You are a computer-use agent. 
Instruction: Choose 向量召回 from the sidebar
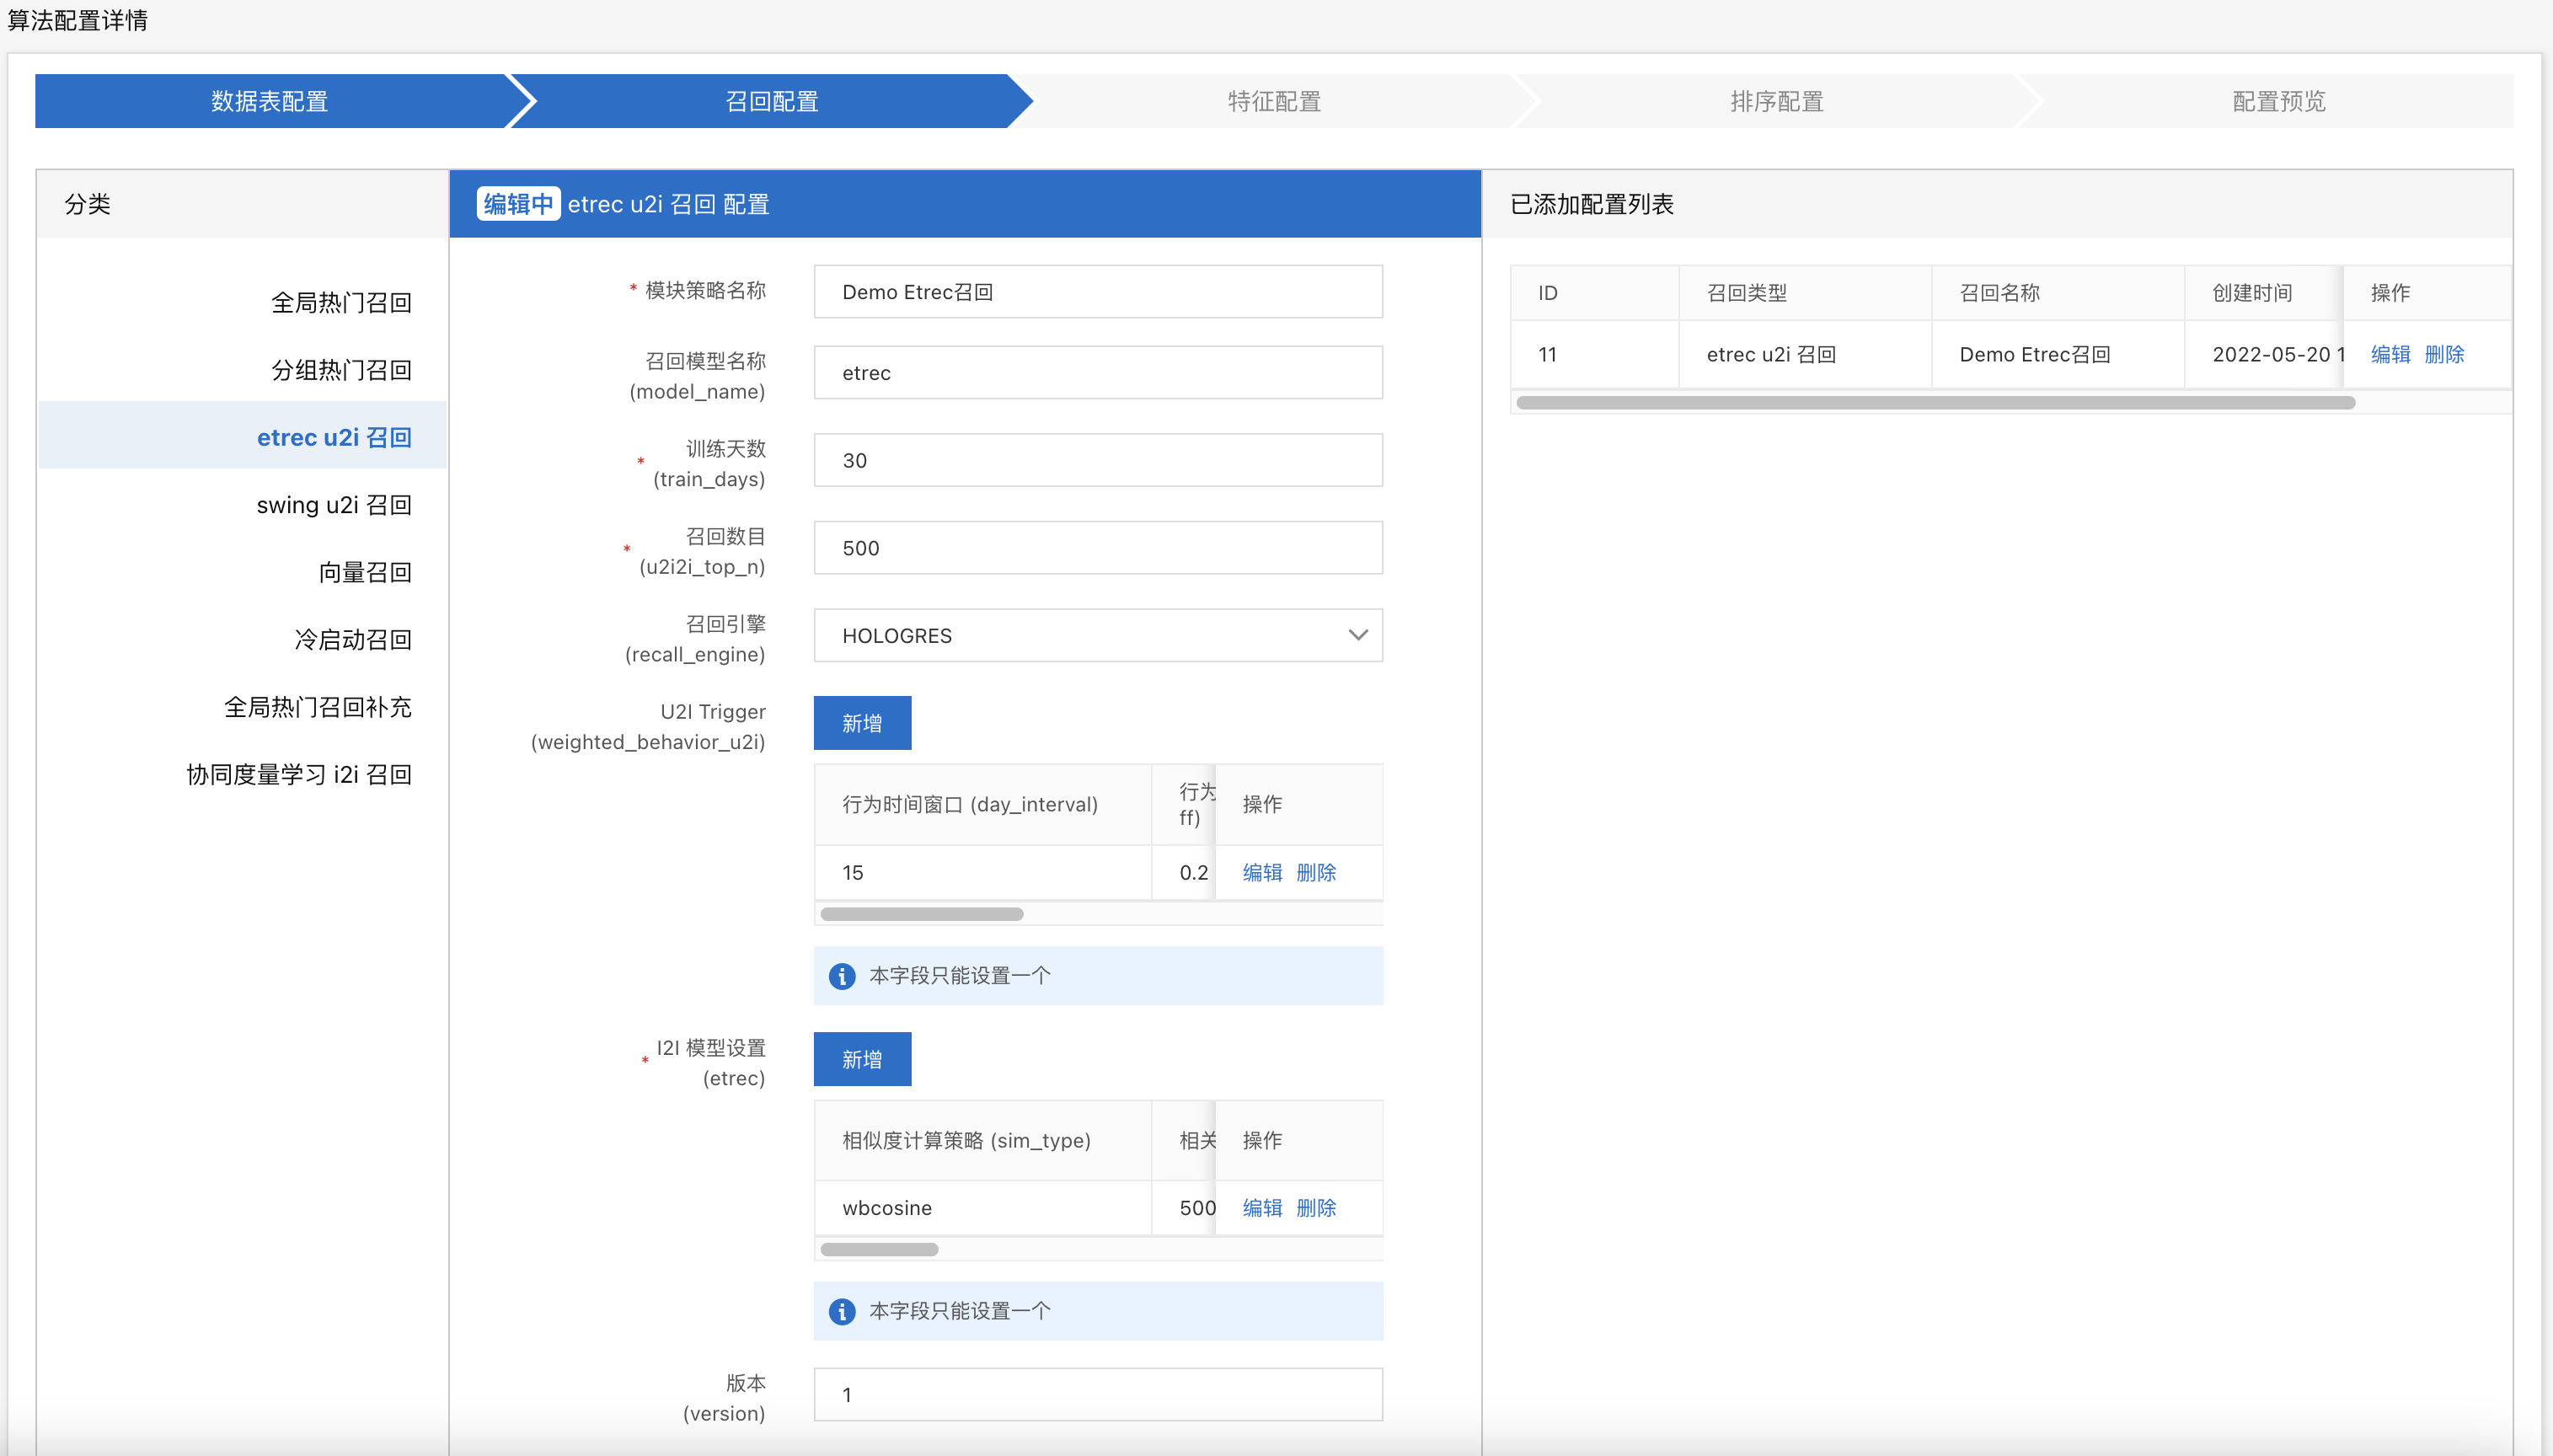365,572
